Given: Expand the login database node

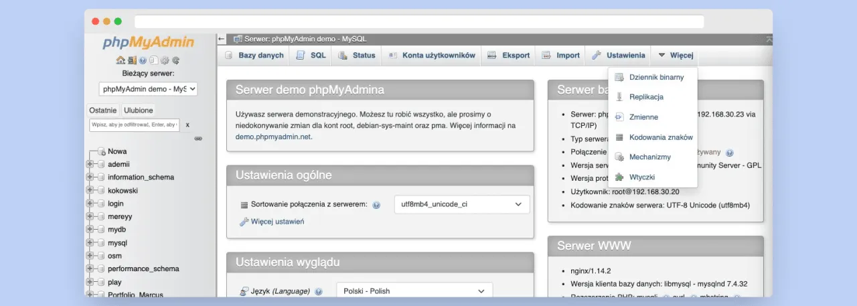Looking at the screenshot, I should click(90, 204).
